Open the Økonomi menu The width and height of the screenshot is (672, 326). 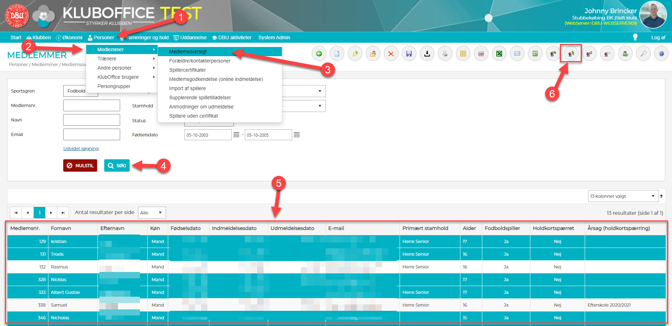69,37
